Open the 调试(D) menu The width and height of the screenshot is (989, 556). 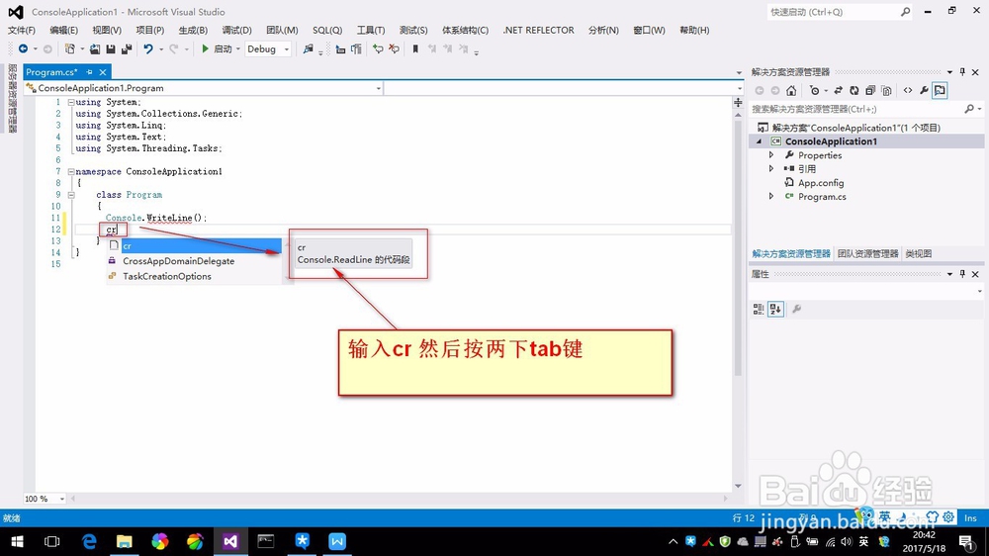(236, 31)
